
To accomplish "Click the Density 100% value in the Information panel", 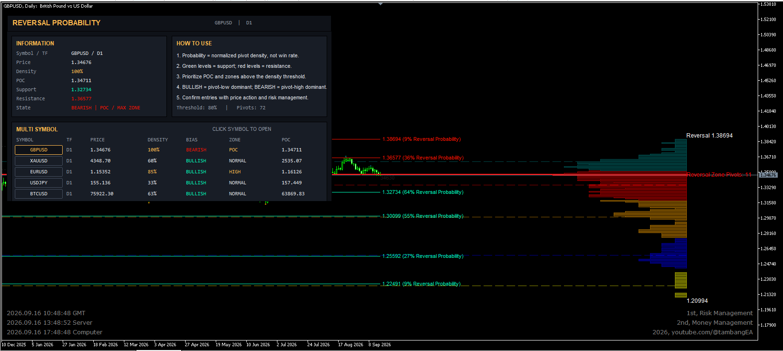I will click(x=77, y=72).
